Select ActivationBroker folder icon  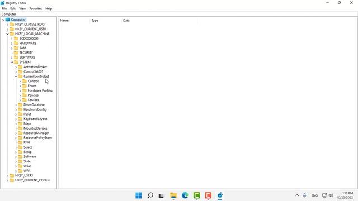pyautogui.click(x=20, y=67)
